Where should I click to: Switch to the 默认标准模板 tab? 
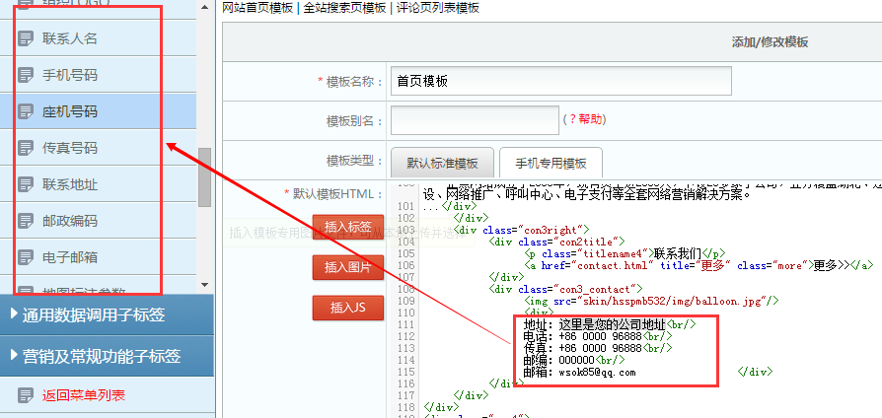442,164
